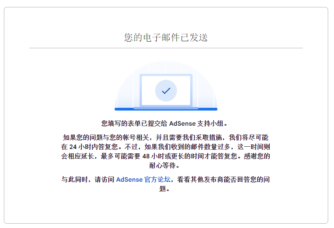Click the text 看看其他发布商能否回答您的问
The height and width of the screenshot is (228, 334).
(x=223, y=179)
